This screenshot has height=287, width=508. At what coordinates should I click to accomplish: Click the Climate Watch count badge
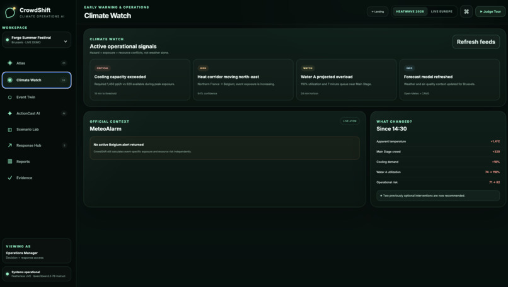point(64,80)
